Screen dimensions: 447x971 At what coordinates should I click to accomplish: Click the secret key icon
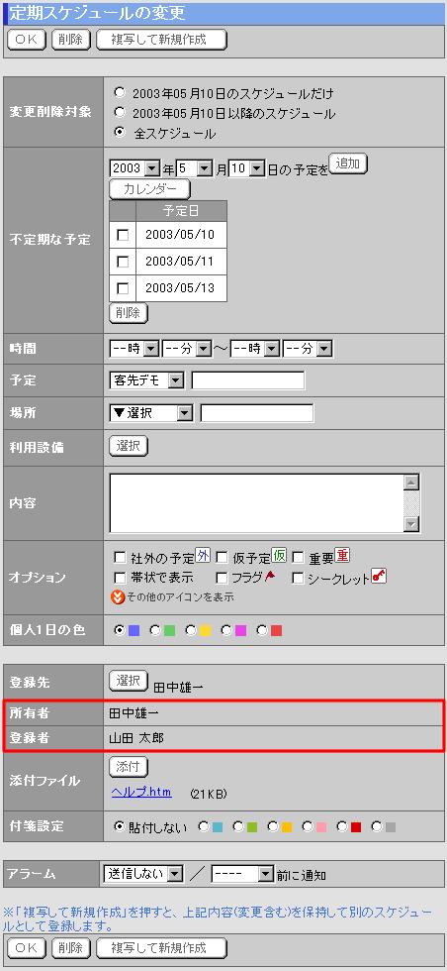379,577
